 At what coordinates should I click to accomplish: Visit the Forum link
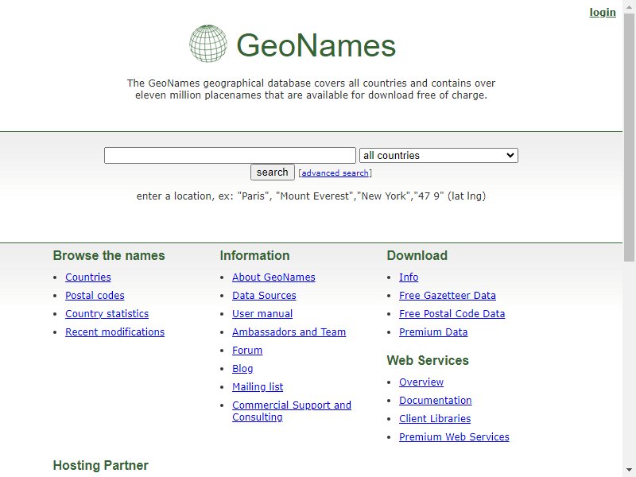coord(247,350)
